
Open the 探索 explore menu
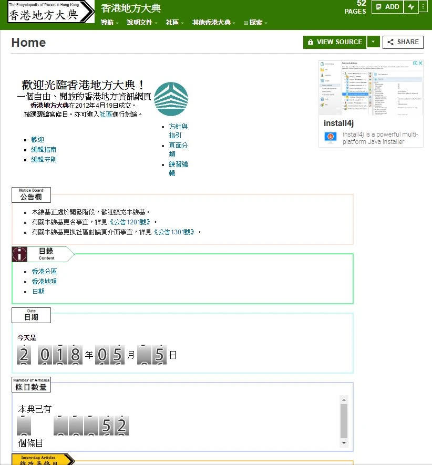(x=255, y=23)
